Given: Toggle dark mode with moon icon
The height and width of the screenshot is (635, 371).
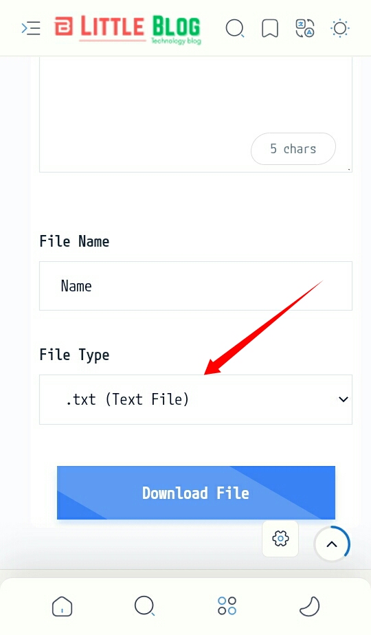Looking at the screenshot, I should 309,606.
